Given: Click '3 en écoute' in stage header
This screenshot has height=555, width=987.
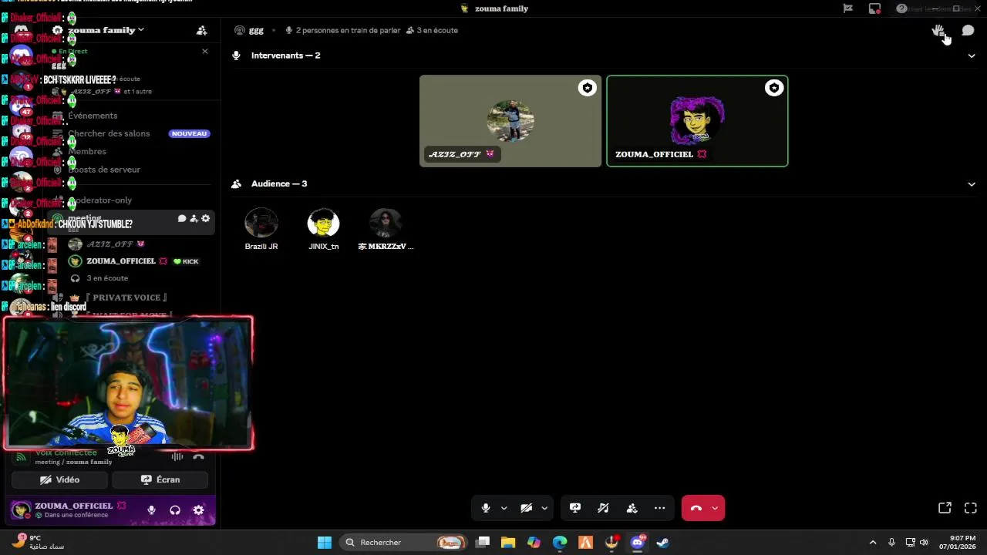Looking at the screenshot, I should [432, 30].
